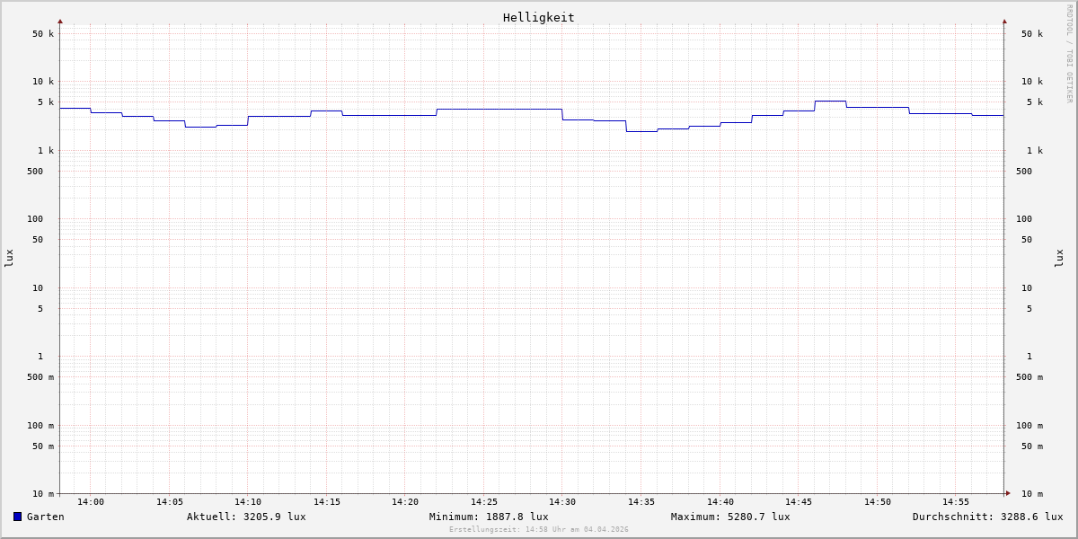Click the vertical RRDTOOL / TOBI OETIKER watermark
The width and height of the screenshot is (1078, 539).
pos(1069,54)
